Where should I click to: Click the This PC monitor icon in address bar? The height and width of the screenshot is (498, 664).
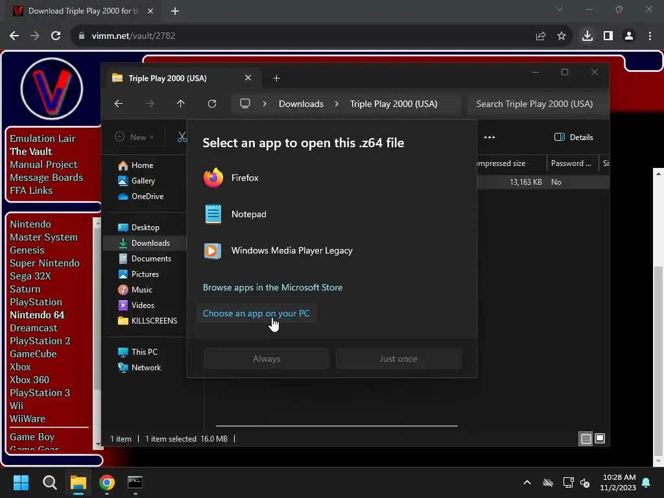tap(244, 104)
